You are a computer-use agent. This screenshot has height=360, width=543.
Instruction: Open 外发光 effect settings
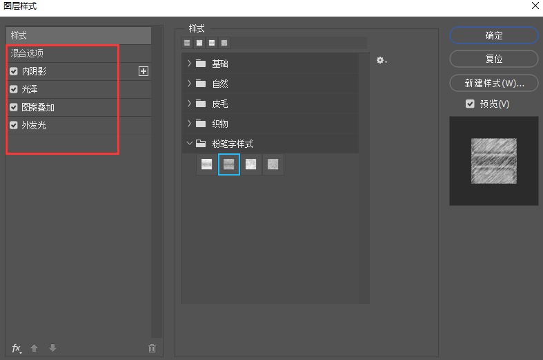click(x=34, y=125)
